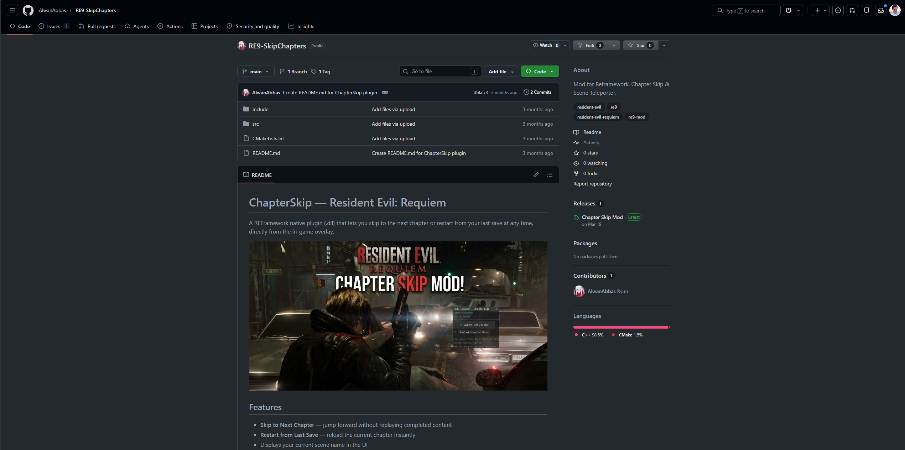Open the green Code clone dropdown
The width and height of the screenshot is (905, 450).
(540, 72)
